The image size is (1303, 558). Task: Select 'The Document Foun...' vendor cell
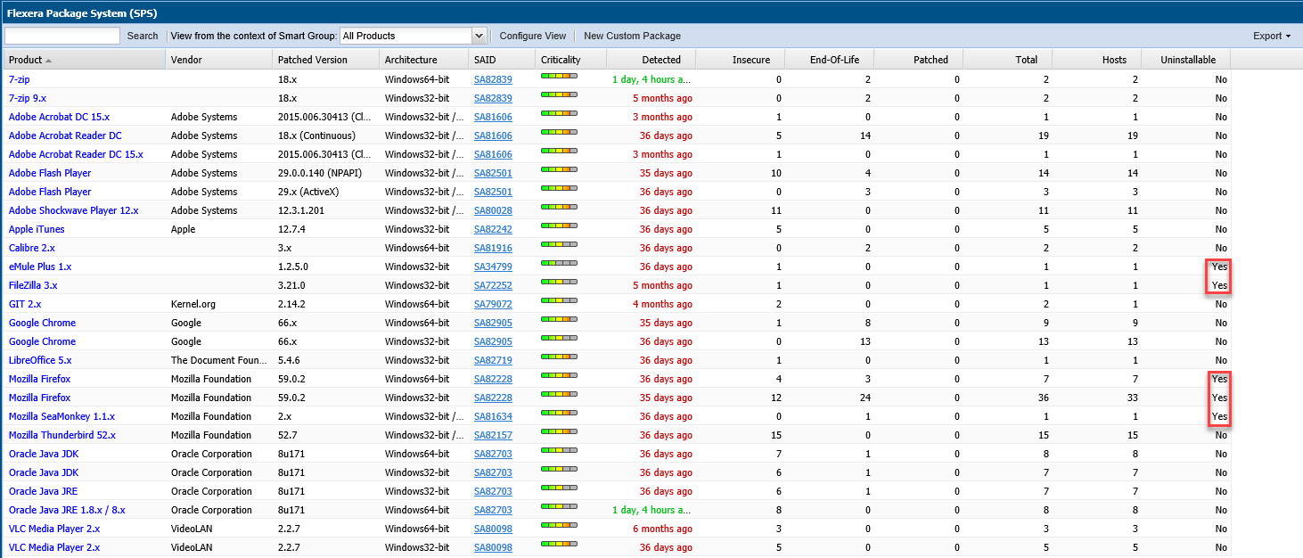coord(218,360)
